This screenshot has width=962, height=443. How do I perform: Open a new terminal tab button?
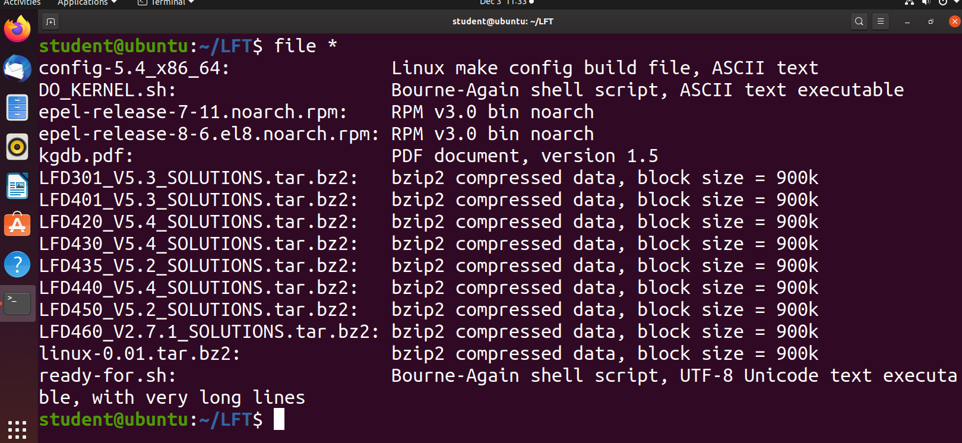50,21
